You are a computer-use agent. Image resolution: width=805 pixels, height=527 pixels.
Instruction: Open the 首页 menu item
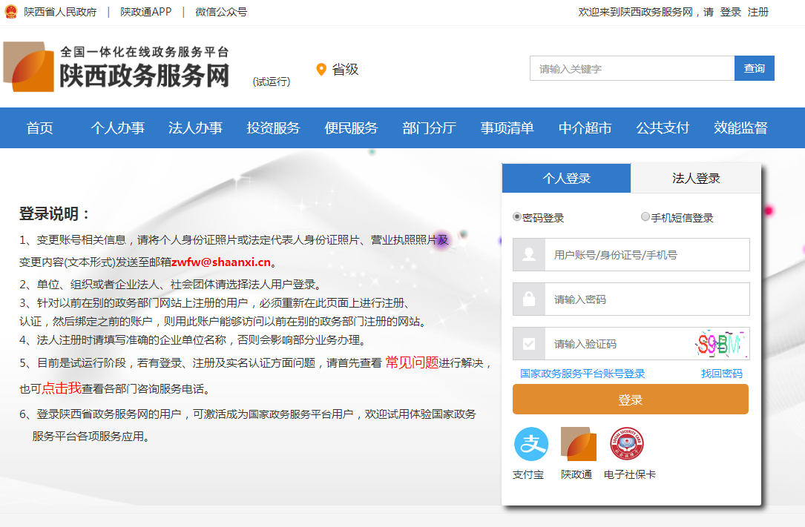(39, 127)
